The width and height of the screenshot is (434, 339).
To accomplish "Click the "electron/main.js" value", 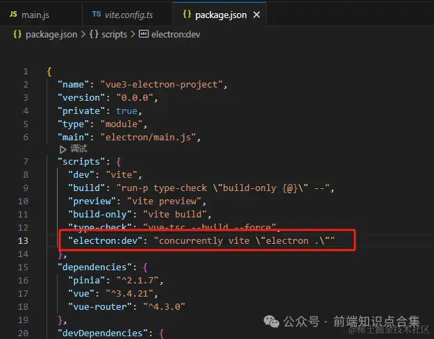I will point(148,137).
